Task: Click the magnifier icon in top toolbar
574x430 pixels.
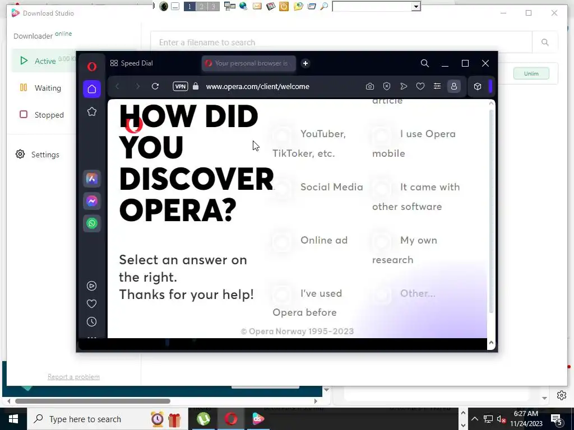Action: point(324,6)
